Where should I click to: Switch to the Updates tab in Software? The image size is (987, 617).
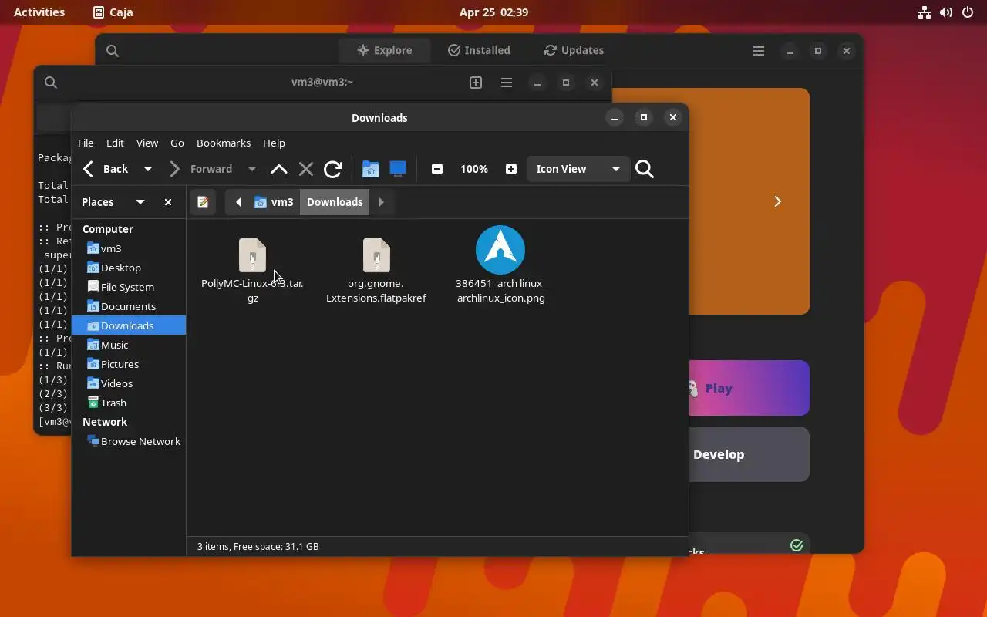click(x=574, y=50)
